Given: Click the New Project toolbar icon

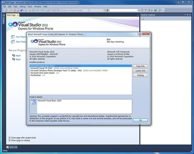Looking at the screenshot, I should click(x=6, y=10).
